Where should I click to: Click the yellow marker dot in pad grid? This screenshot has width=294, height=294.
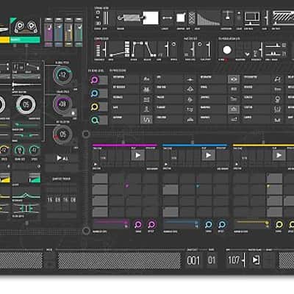[268, 186]
